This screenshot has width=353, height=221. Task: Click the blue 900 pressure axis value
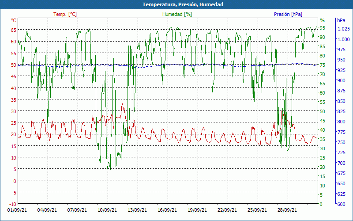click(341, 80)
